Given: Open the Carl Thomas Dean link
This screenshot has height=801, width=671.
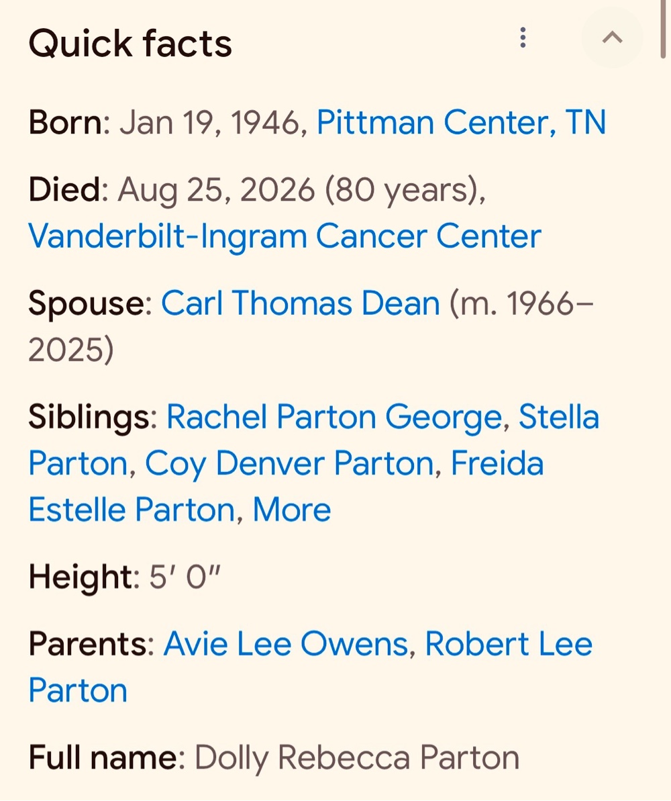Looking at the screenshot, I should 300,303.
